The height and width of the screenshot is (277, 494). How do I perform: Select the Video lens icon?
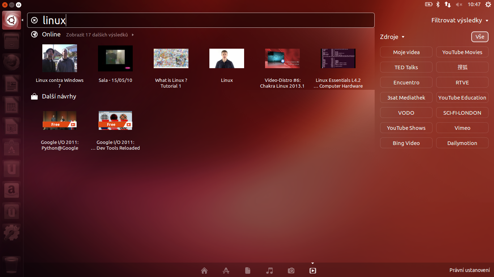coord(313,271)
